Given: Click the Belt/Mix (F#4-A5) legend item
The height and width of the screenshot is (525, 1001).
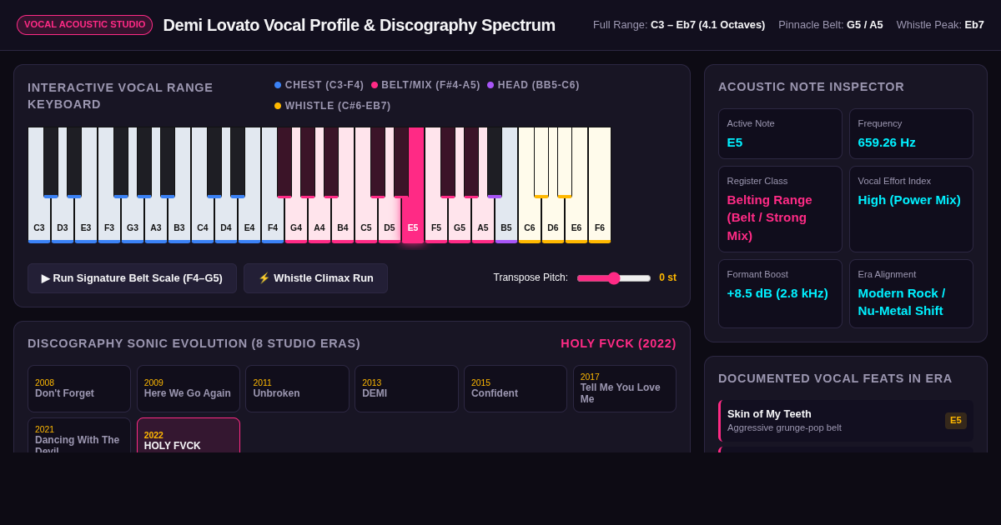Looking at the screenshot, I should (x=425, y=85).
